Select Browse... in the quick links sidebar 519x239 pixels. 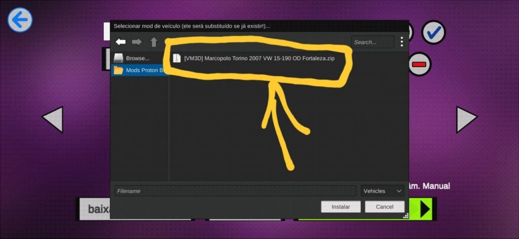tap(137, 58)
